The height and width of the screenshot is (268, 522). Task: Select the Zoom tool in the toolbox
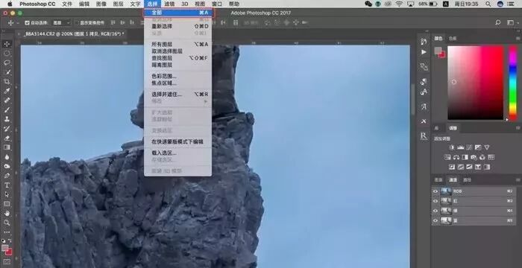[7, 223]
